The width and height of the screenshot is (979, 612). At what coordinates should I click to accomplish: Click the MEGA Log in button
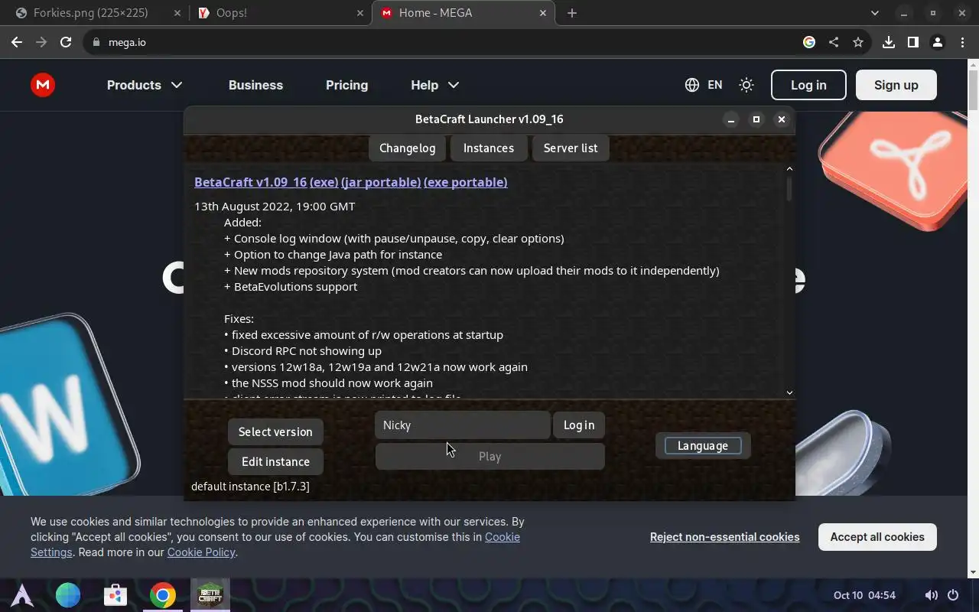pos(808,85)
